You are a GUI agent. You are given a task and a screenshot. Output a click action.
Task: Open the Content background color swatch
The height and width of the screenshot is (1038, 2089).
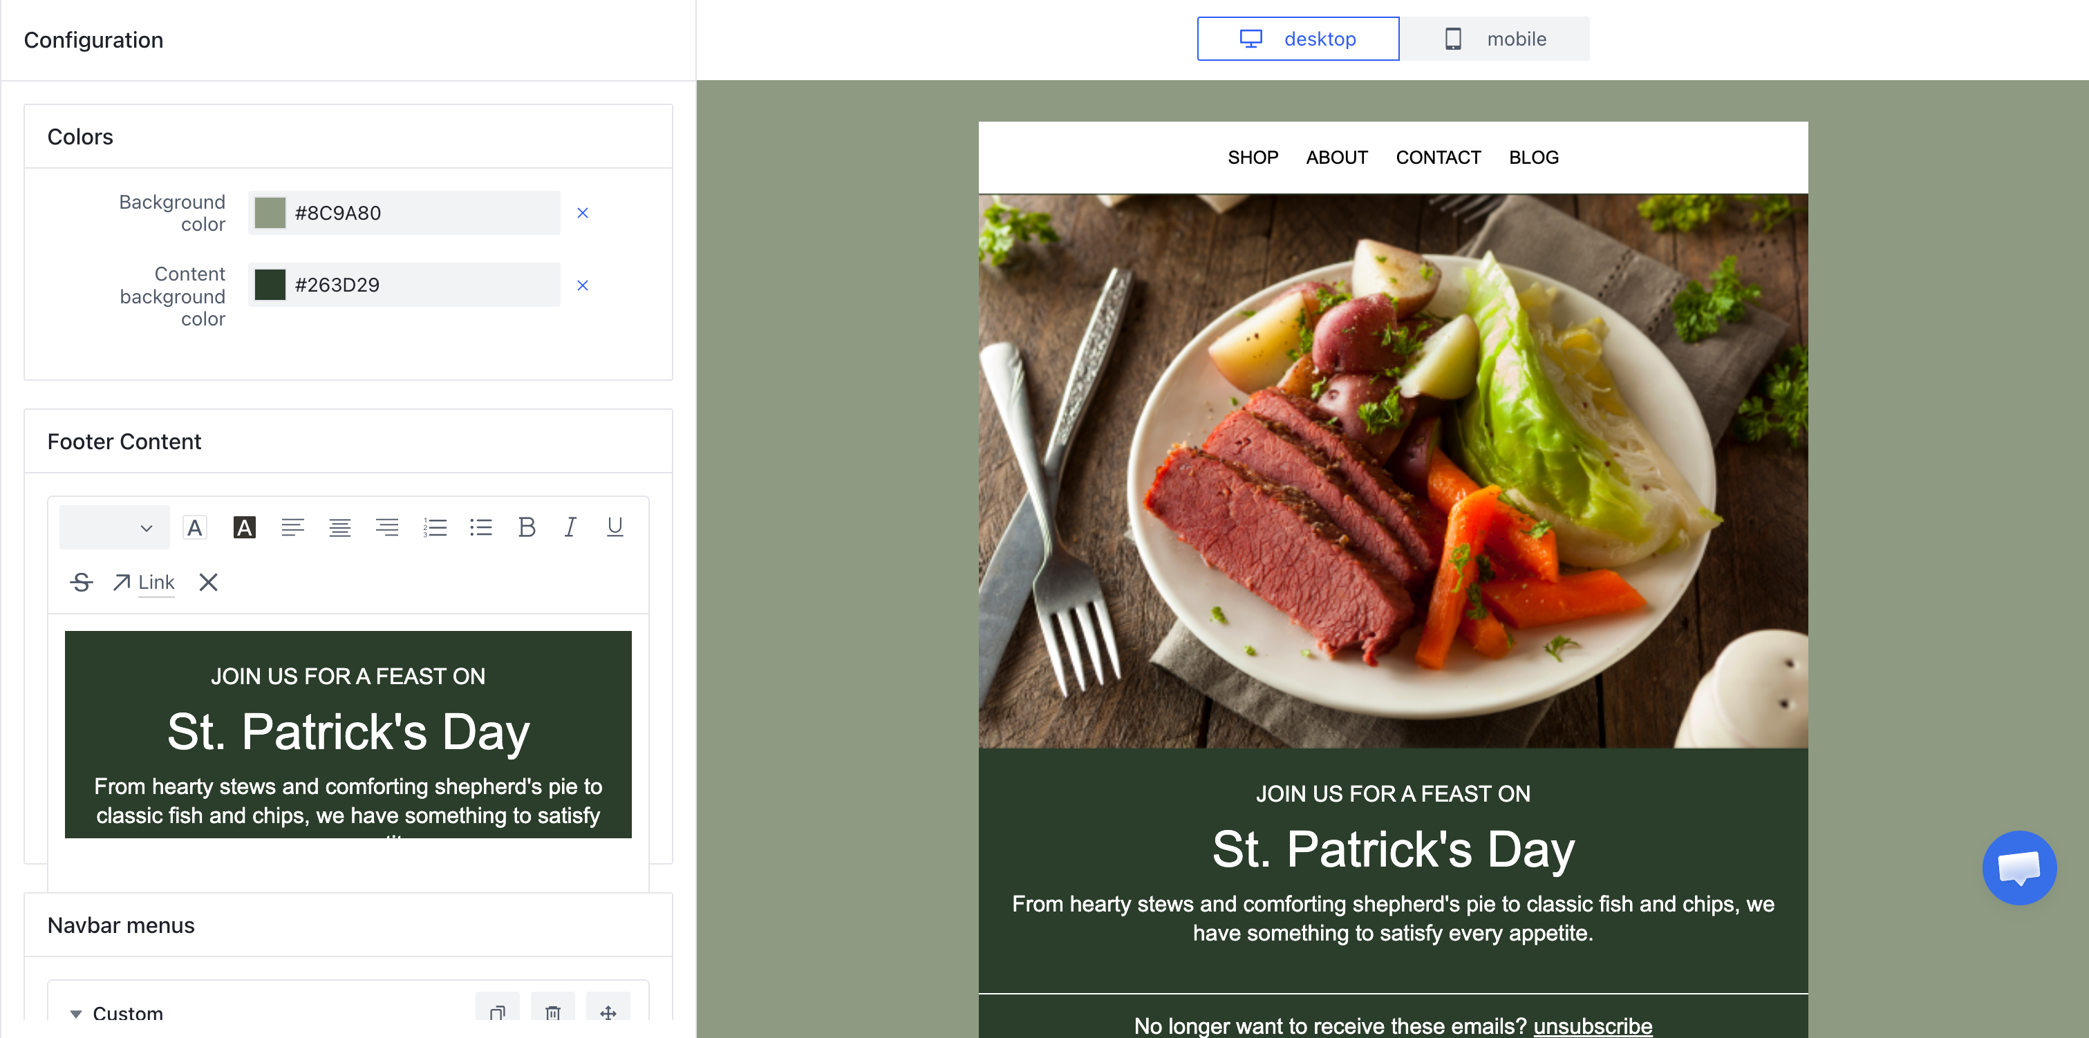[270, 285]
